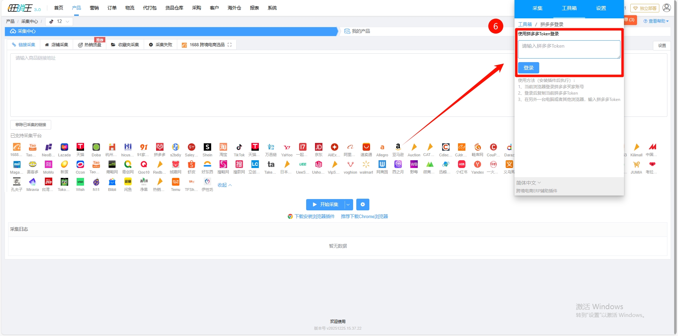Click the 登录 button
This screenshot has width=678, height=336.
(x=528, y=68)
